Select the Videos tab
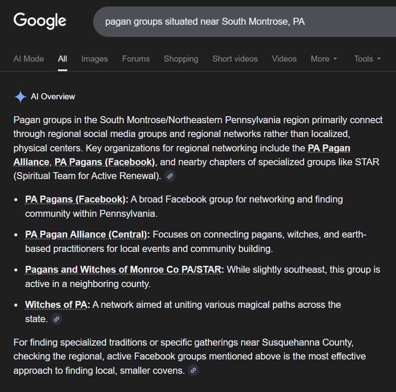Screen dimensions: 396x392 pyautogui.click(x=284, y=59)
